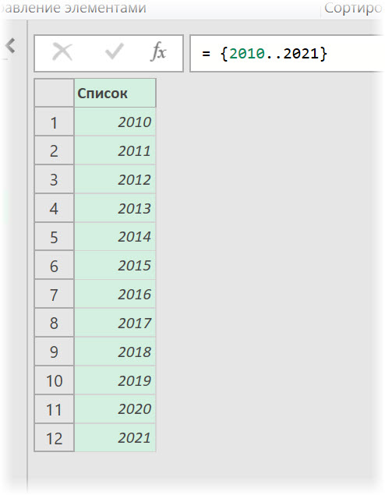
Task: Select the list cell containing 2015
Action: tap(115, 265)
